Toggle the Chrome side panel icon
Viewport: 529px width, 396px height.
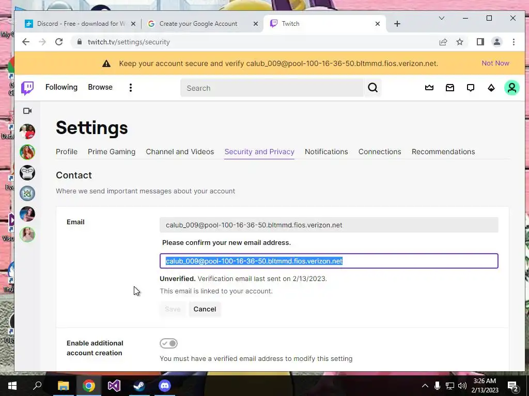pos(480,42)
